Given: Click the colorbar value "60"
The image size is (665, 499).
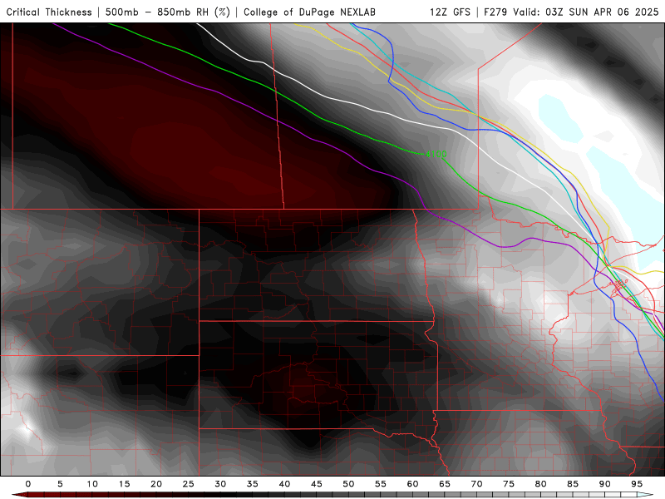Looking at the screenshot, I should coord(412,484).
